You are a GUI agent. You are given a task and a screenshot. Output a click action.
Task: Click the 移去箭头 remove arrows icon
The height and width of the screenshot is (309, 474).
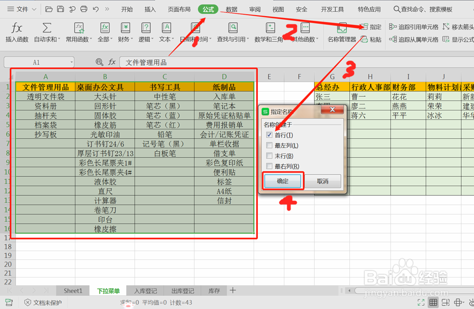coord(457,27)
